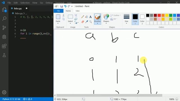This screenshot has width=180, height=101.
Task: Pick red color swatch in palette
Action: 159,15
